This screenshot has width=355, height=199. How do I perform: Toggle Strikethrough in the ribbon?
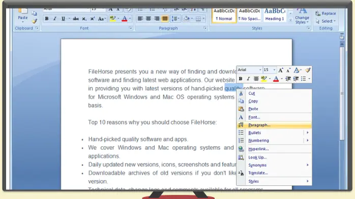click(76, 19)
